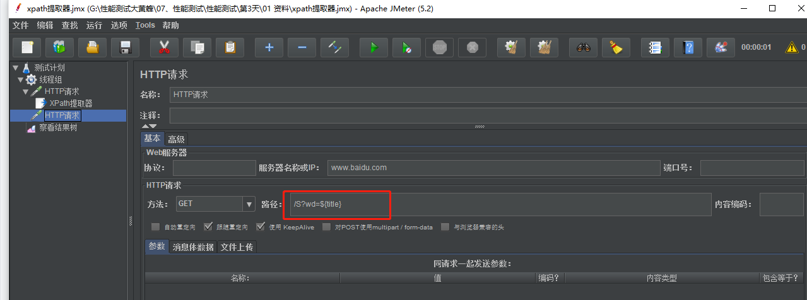Collapse all tree nodes with minus icon

pyautogui.click(x=302, y=47)
